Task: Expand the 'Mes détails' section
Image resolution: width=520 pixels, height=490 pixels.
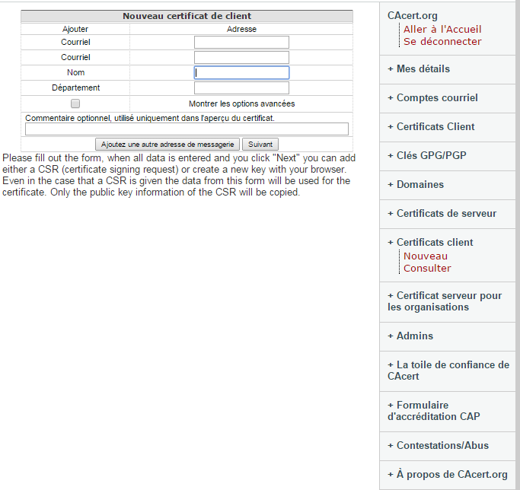Action: coord(423,69)
